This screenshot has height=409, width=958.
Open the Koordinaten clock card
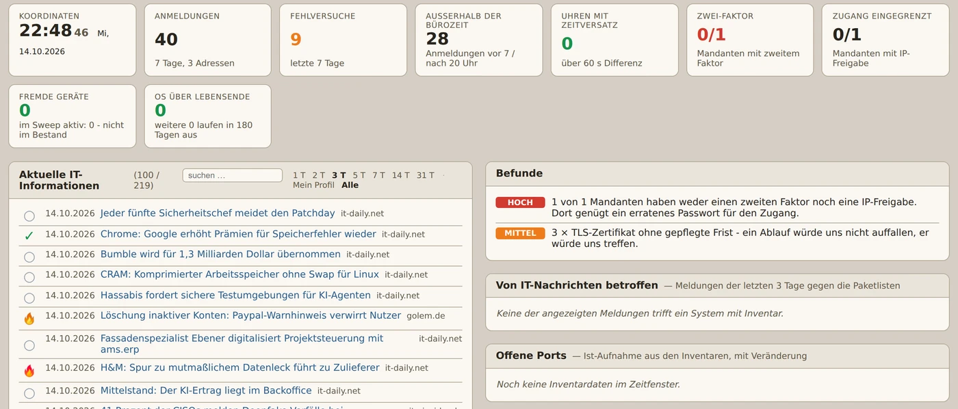pyautogui.click(x=72, y=40)
